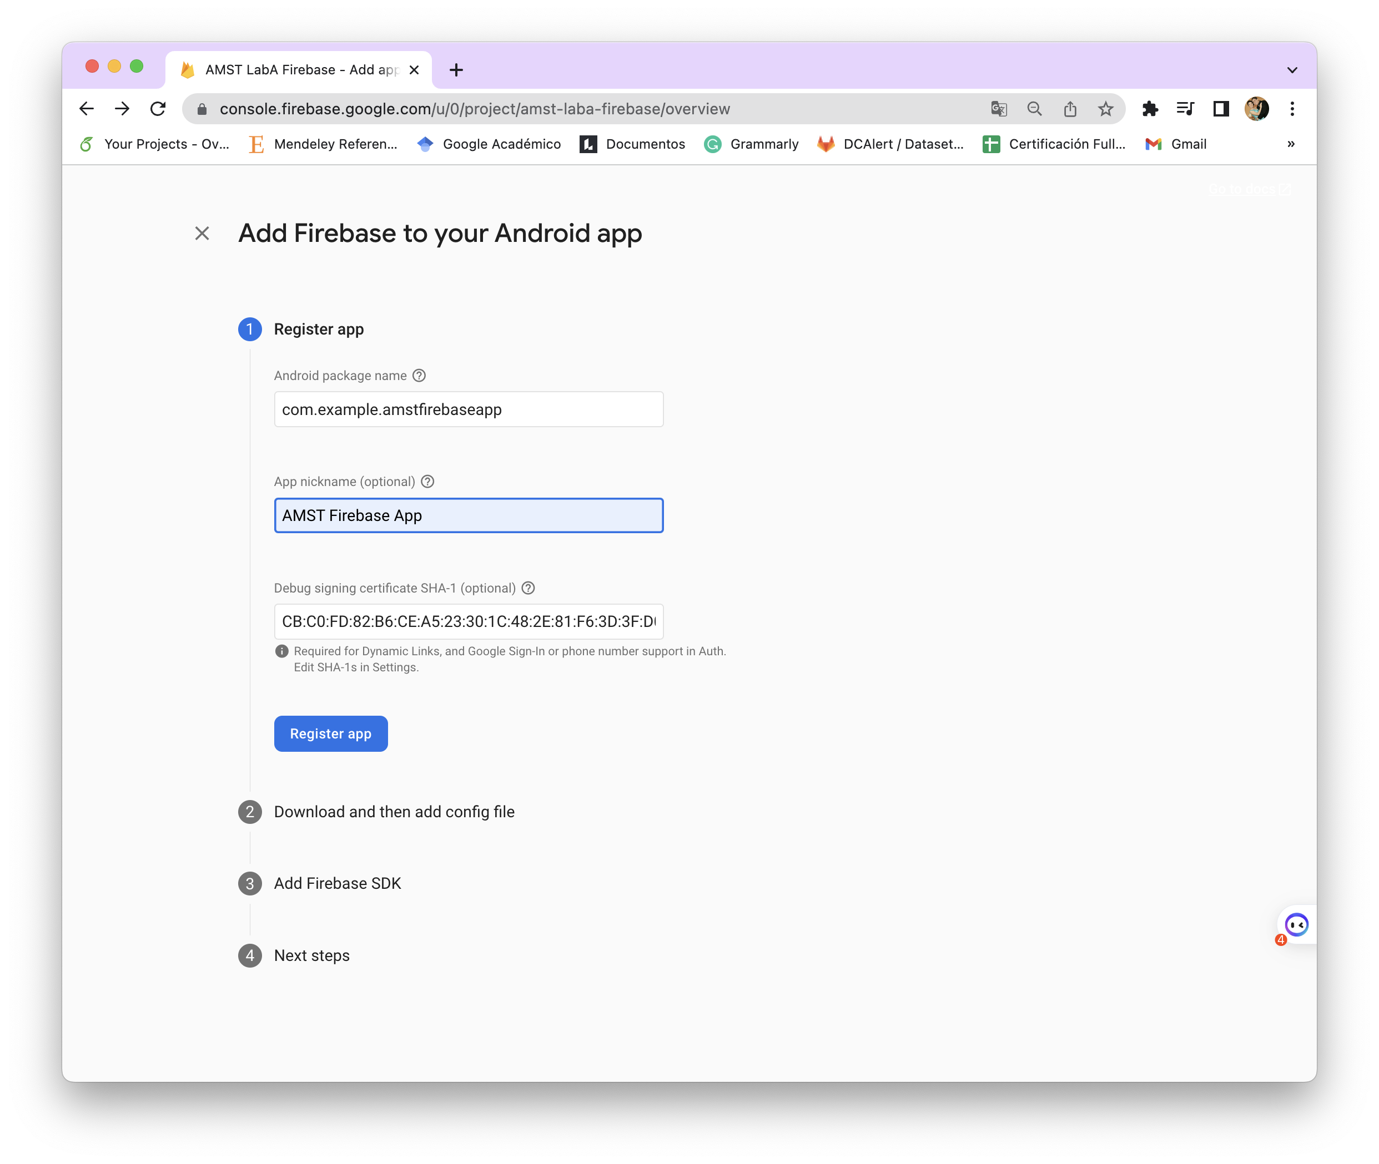This screenshot has width=1379, height=1164.
Task: Open the Chrome profile avatar
Action: coord(1256,109)
